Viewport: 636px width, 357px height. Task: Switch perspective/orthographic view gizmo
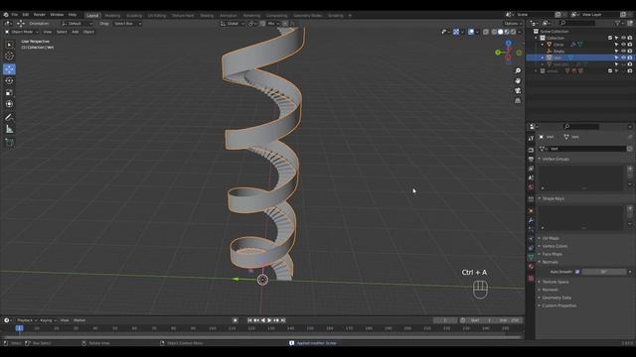518,100
